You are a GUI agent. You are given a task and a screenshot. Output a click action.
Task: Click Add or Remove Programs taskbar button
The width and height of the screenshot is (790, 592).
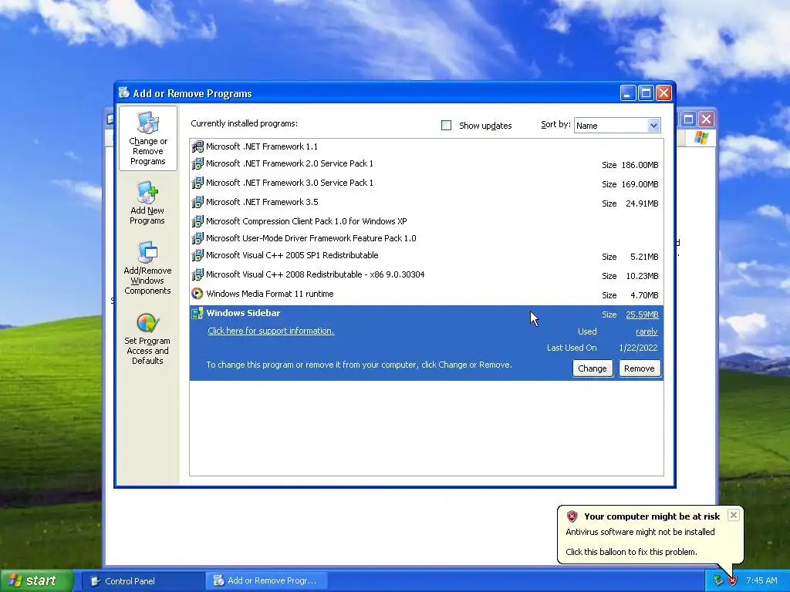tap(267, 581)
